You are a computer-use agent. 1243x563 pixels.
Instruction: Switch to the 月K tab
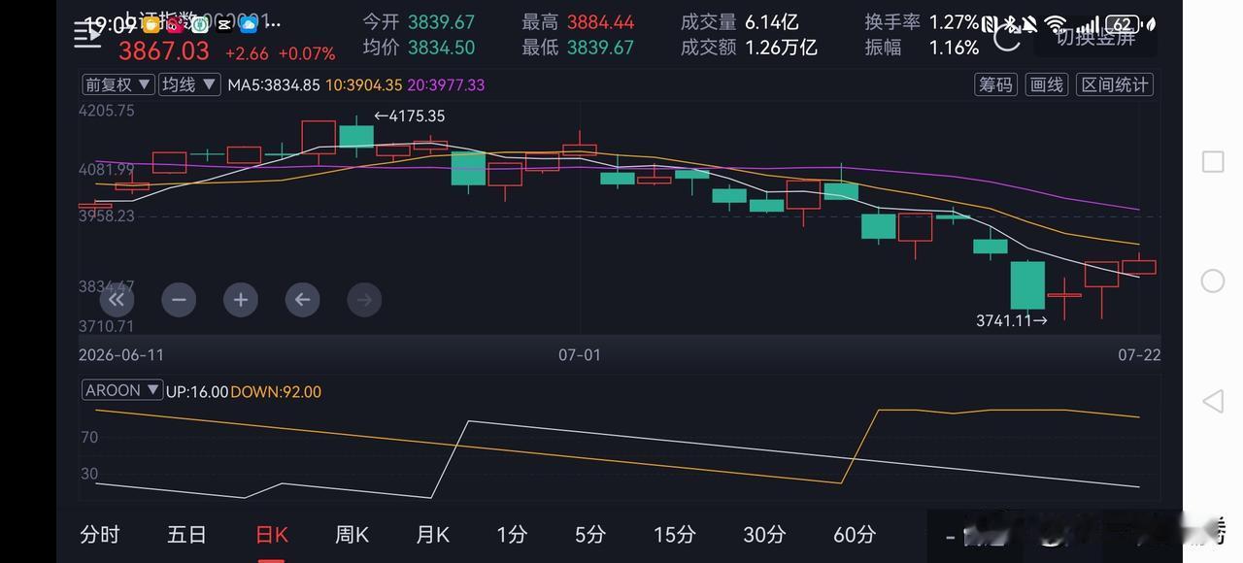coord(432,534)
